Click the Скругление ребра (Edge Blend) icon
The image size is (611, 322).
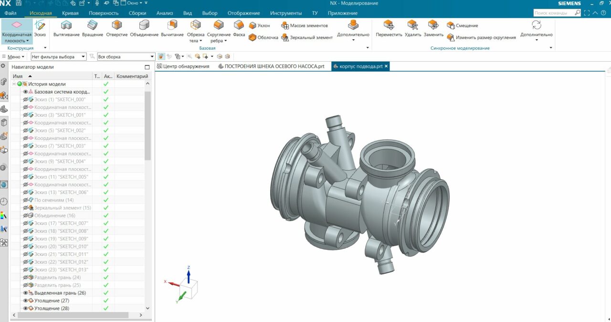(219, 25)
